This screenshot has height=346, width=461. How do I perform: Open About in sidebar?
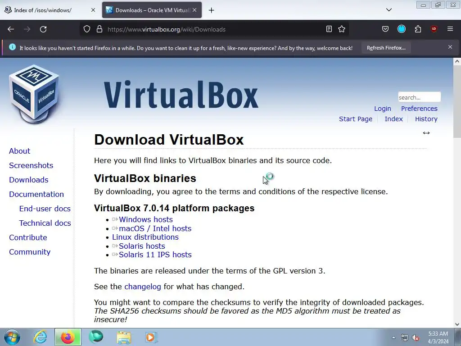point(20,151)
